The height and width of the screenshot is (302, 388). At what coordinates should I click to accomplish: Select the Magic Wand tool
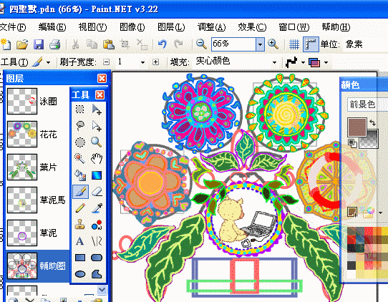tap(80, 159)
